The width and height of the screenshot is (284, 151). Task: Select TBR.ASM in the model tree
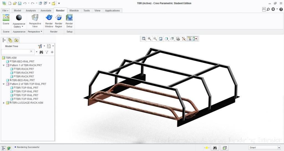point(11,58)
